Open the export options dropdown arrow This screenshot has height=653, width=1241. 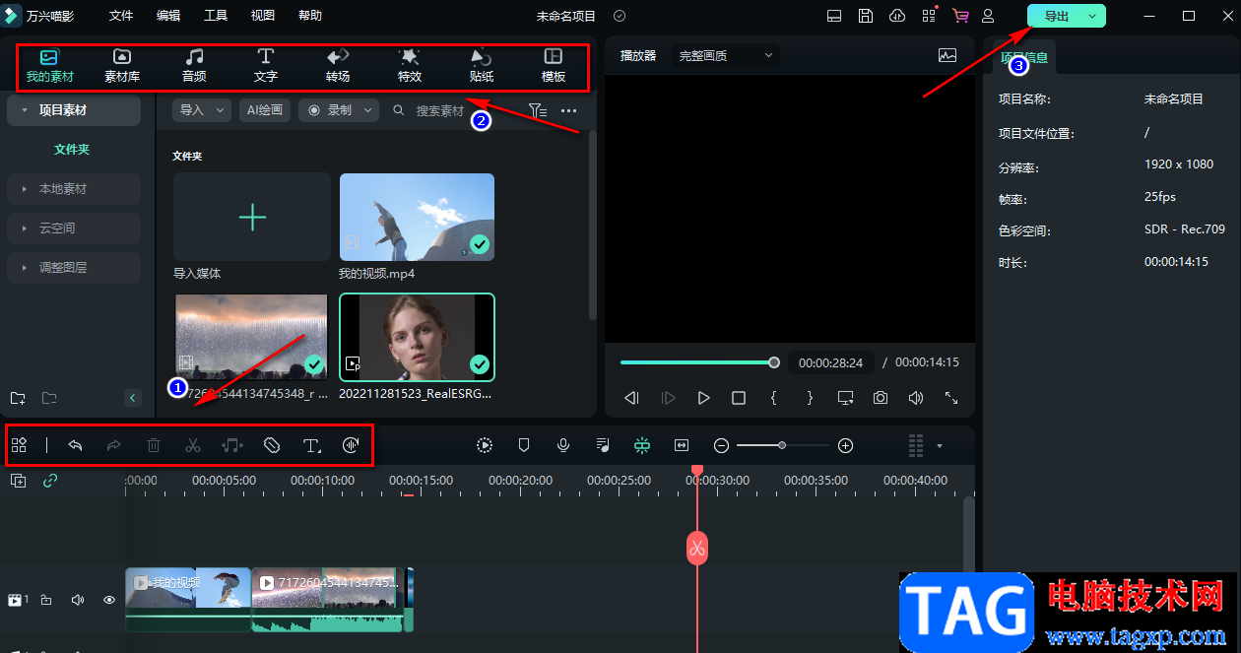(x=1092, y=16)
